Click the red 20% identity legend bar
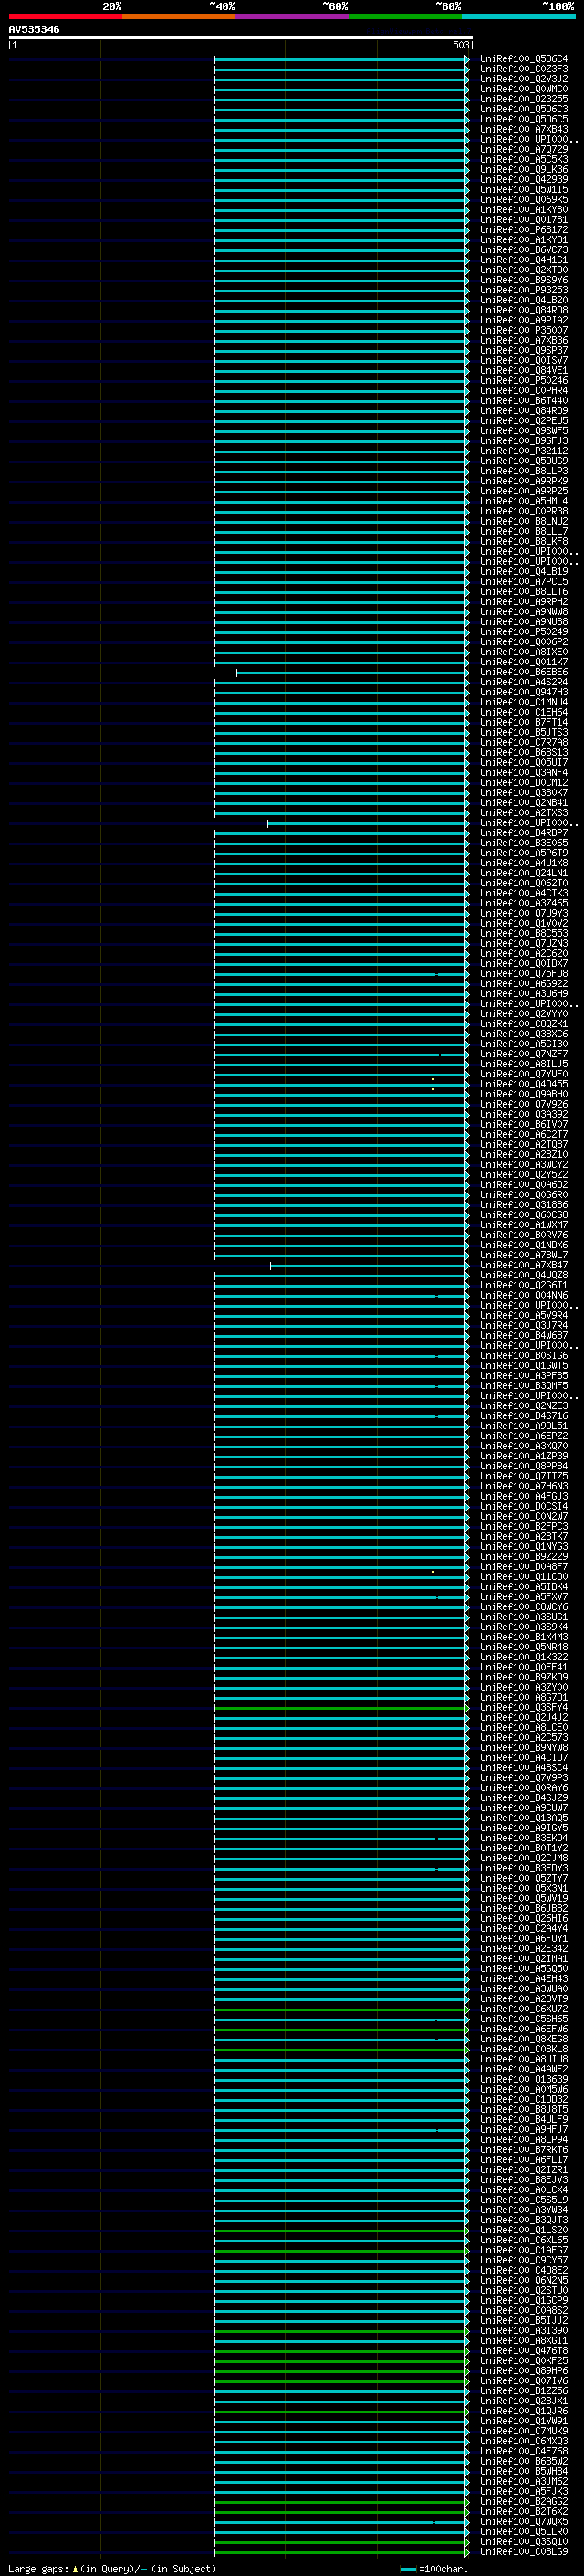This screenshot has height=2576, width=584. [65, 16]
